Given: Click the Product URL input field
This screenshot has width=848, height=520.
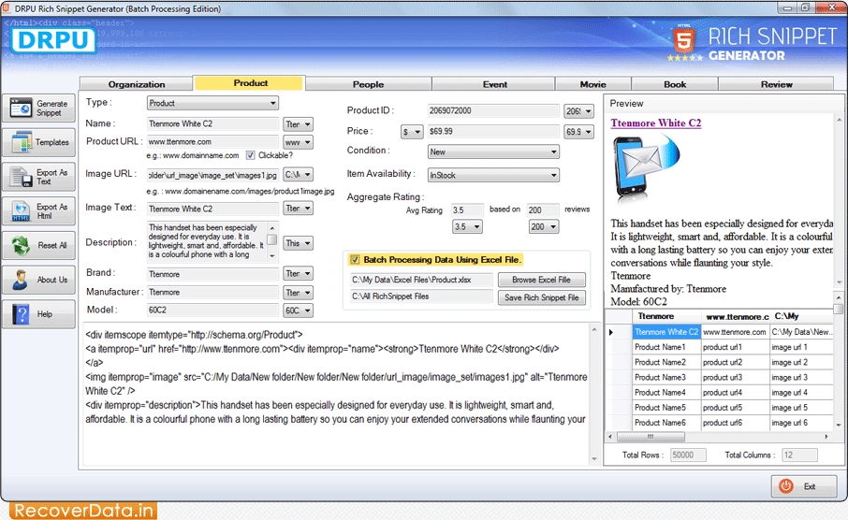Looking at the screenshot, I should click(212, 141).
